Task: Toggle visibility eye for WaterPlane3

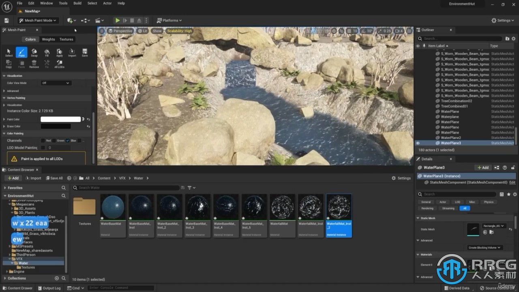Action: point(418,143)
